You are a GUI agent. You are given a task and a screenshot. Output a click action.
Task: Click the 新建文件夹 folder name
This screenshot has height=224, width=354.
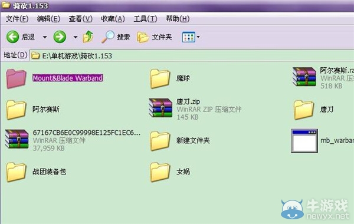(193, 141)
